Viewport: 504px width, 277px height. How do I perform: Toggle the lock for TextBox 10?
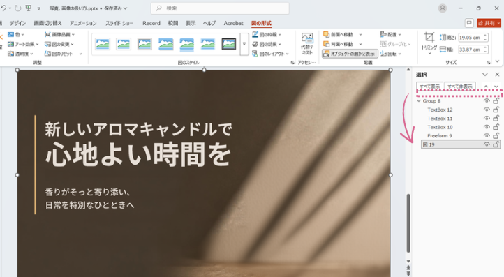point(496,127)
